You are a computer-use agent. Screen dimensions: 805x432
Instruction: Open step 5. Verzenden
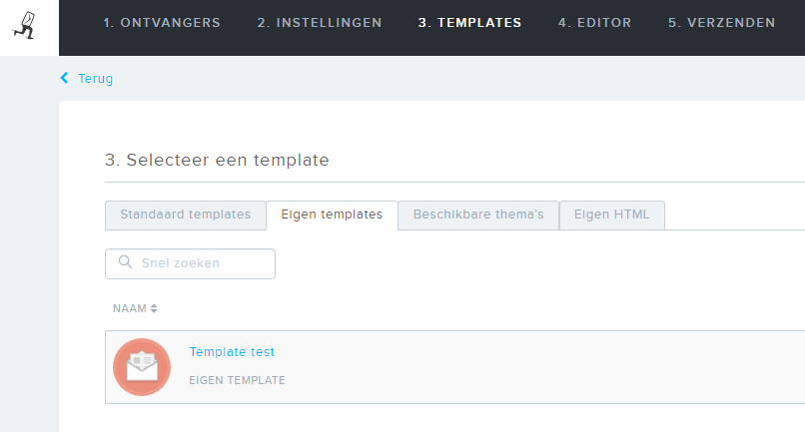click(721, 23)
